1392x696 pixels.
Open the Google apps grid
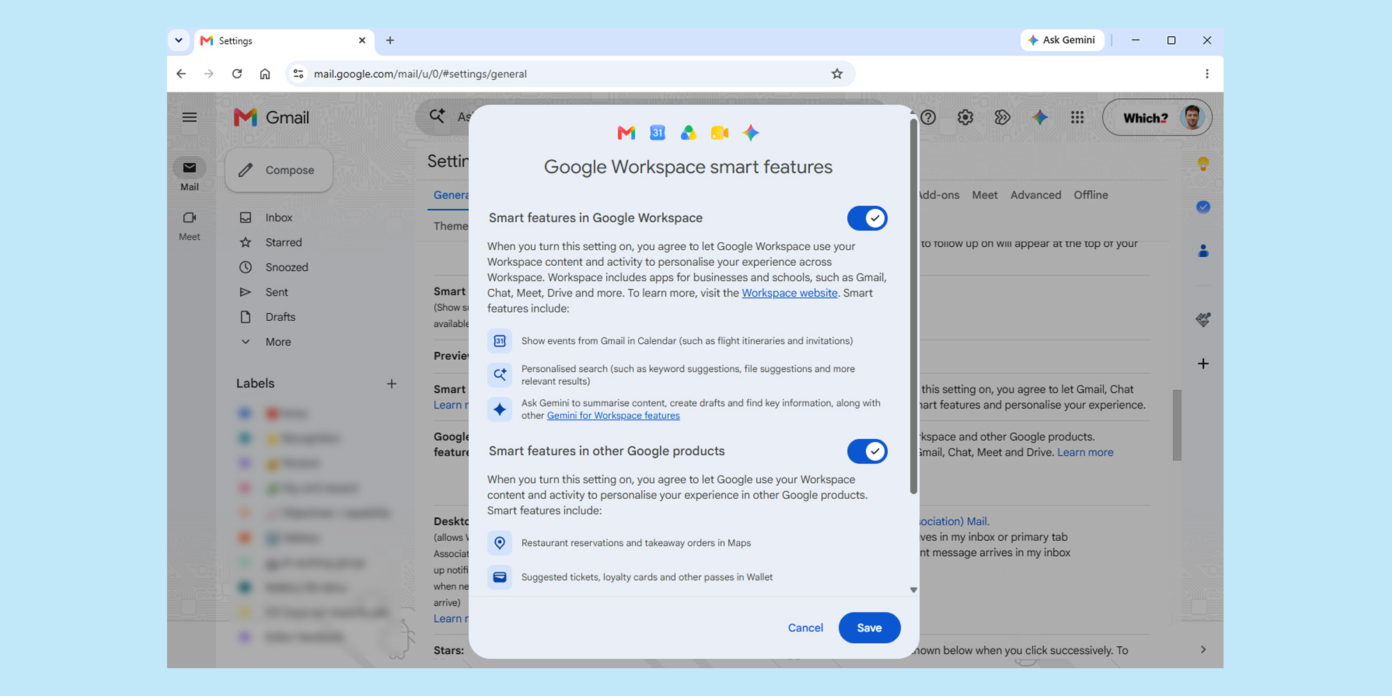(x=1077, y=118)
